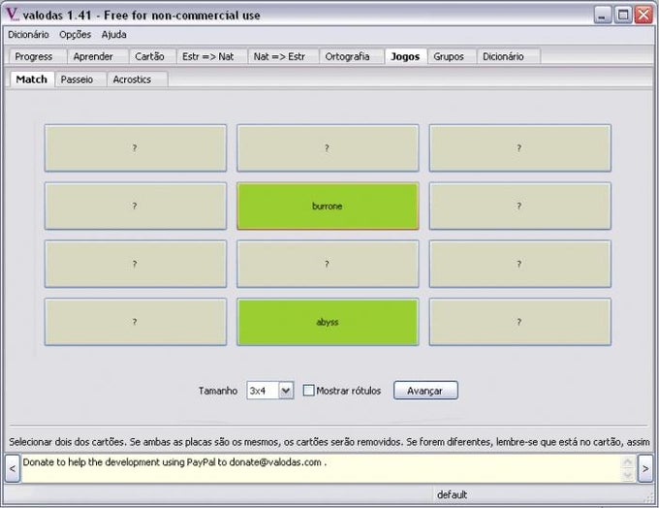Show next message with right arrow
This screenshot has width=659, height=508.
click(x=645, y=468)
